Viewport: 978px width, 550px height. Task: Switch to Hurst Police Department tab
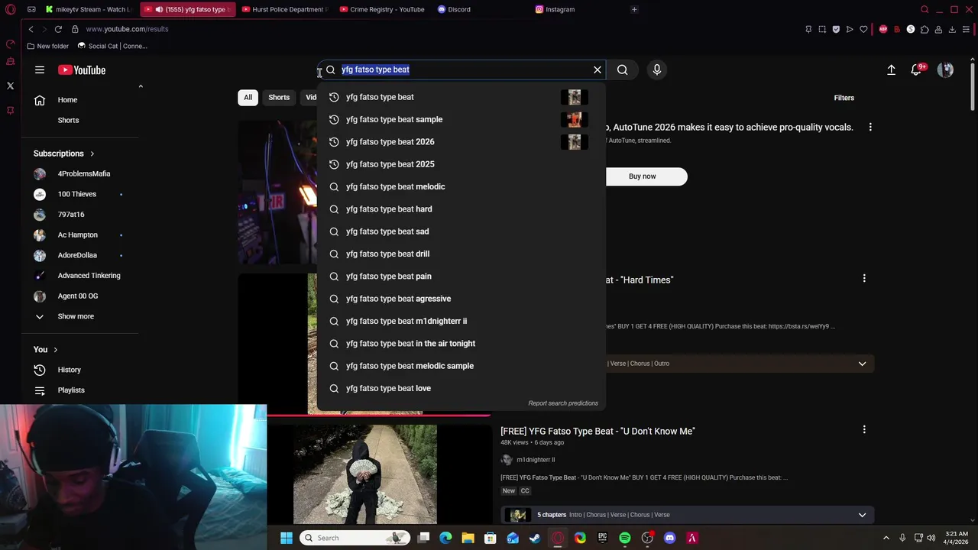point(283,9)
